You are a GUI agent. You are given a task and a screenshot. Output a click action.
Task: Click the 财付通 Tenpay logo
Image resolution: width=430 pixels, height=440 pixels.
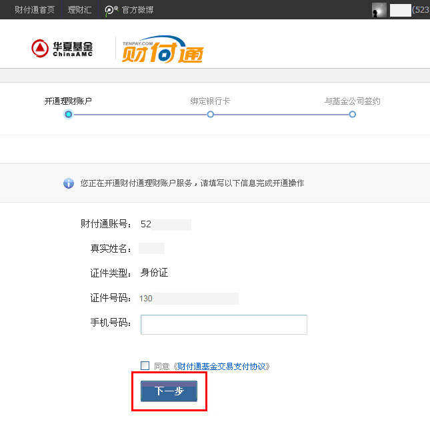[163, 49]
